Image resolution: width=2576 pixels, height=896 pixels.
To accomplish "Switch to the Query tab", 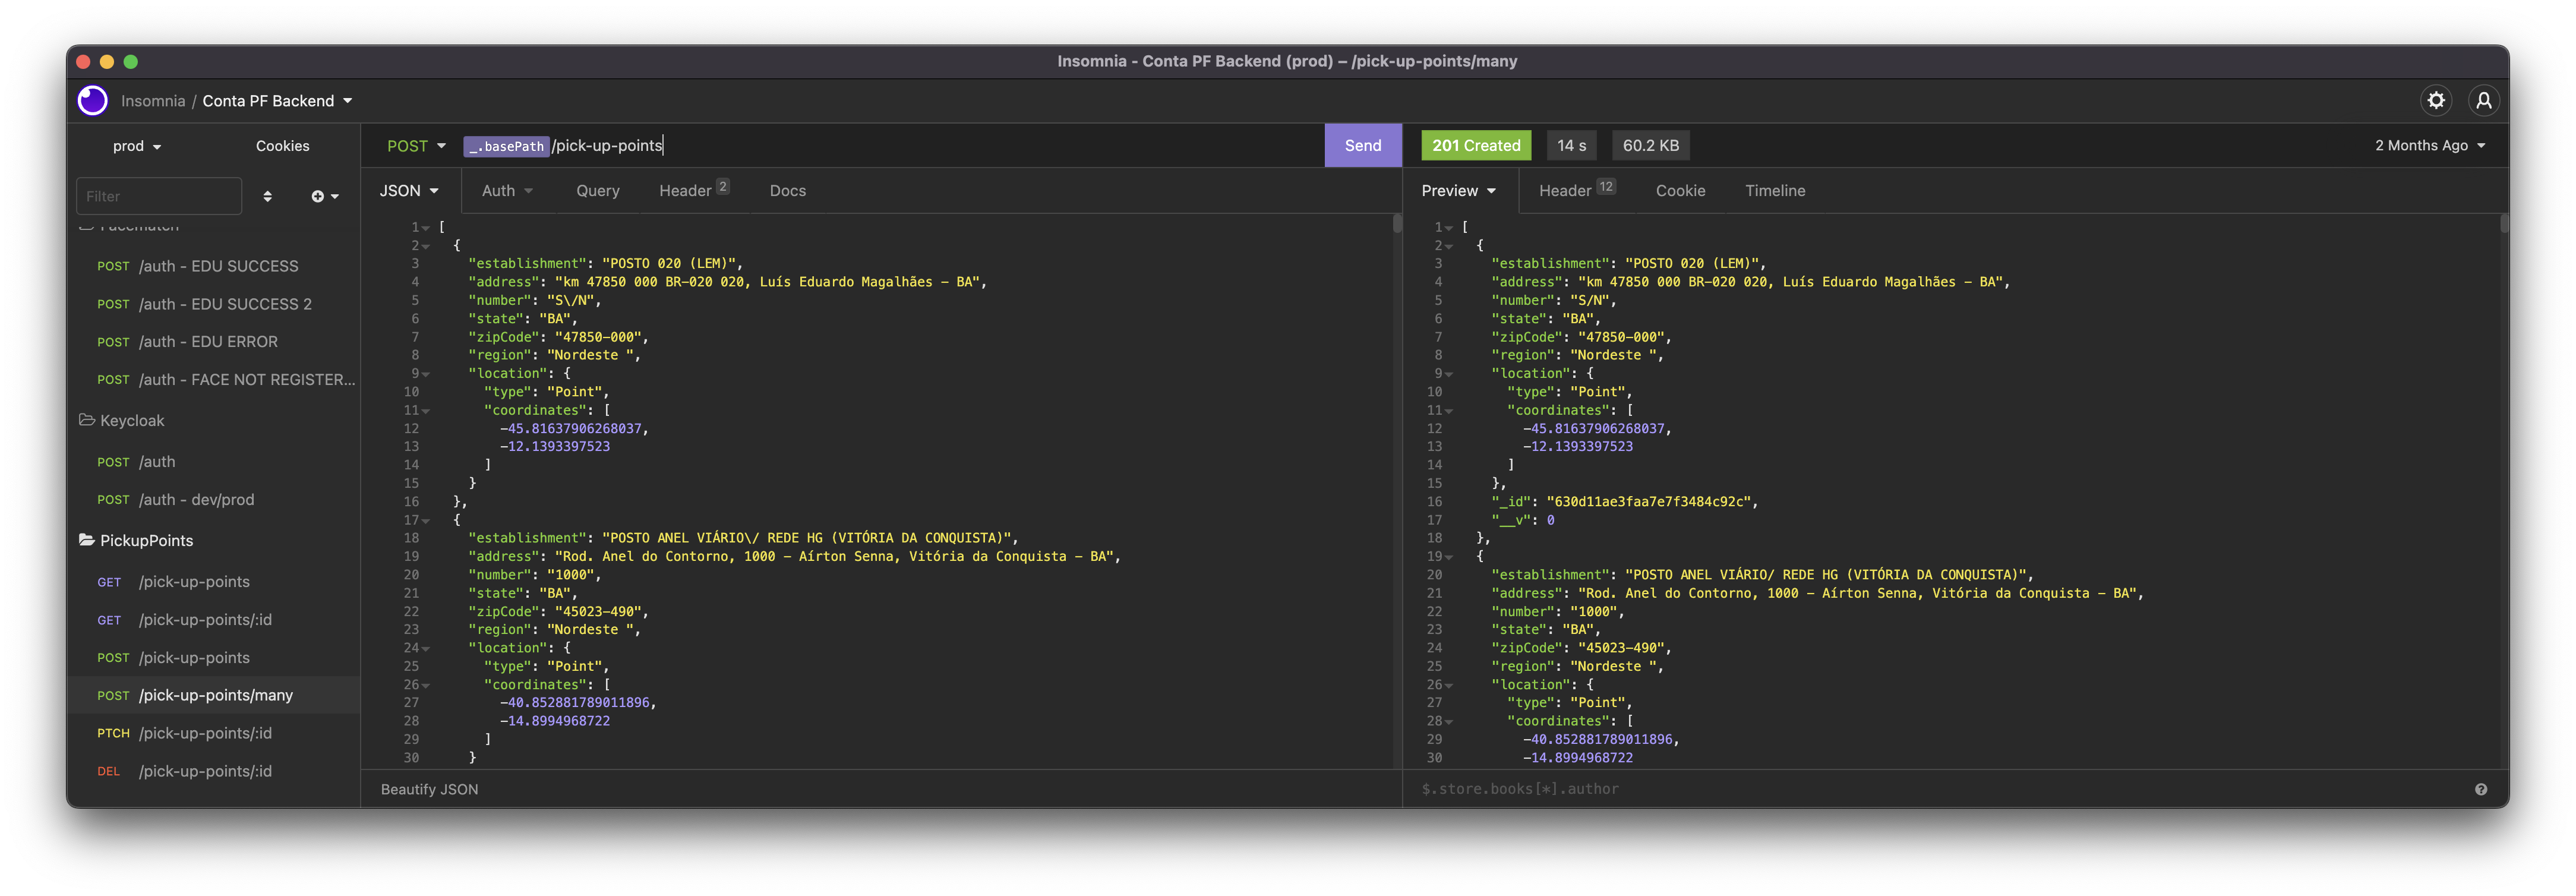I will 597,191.
